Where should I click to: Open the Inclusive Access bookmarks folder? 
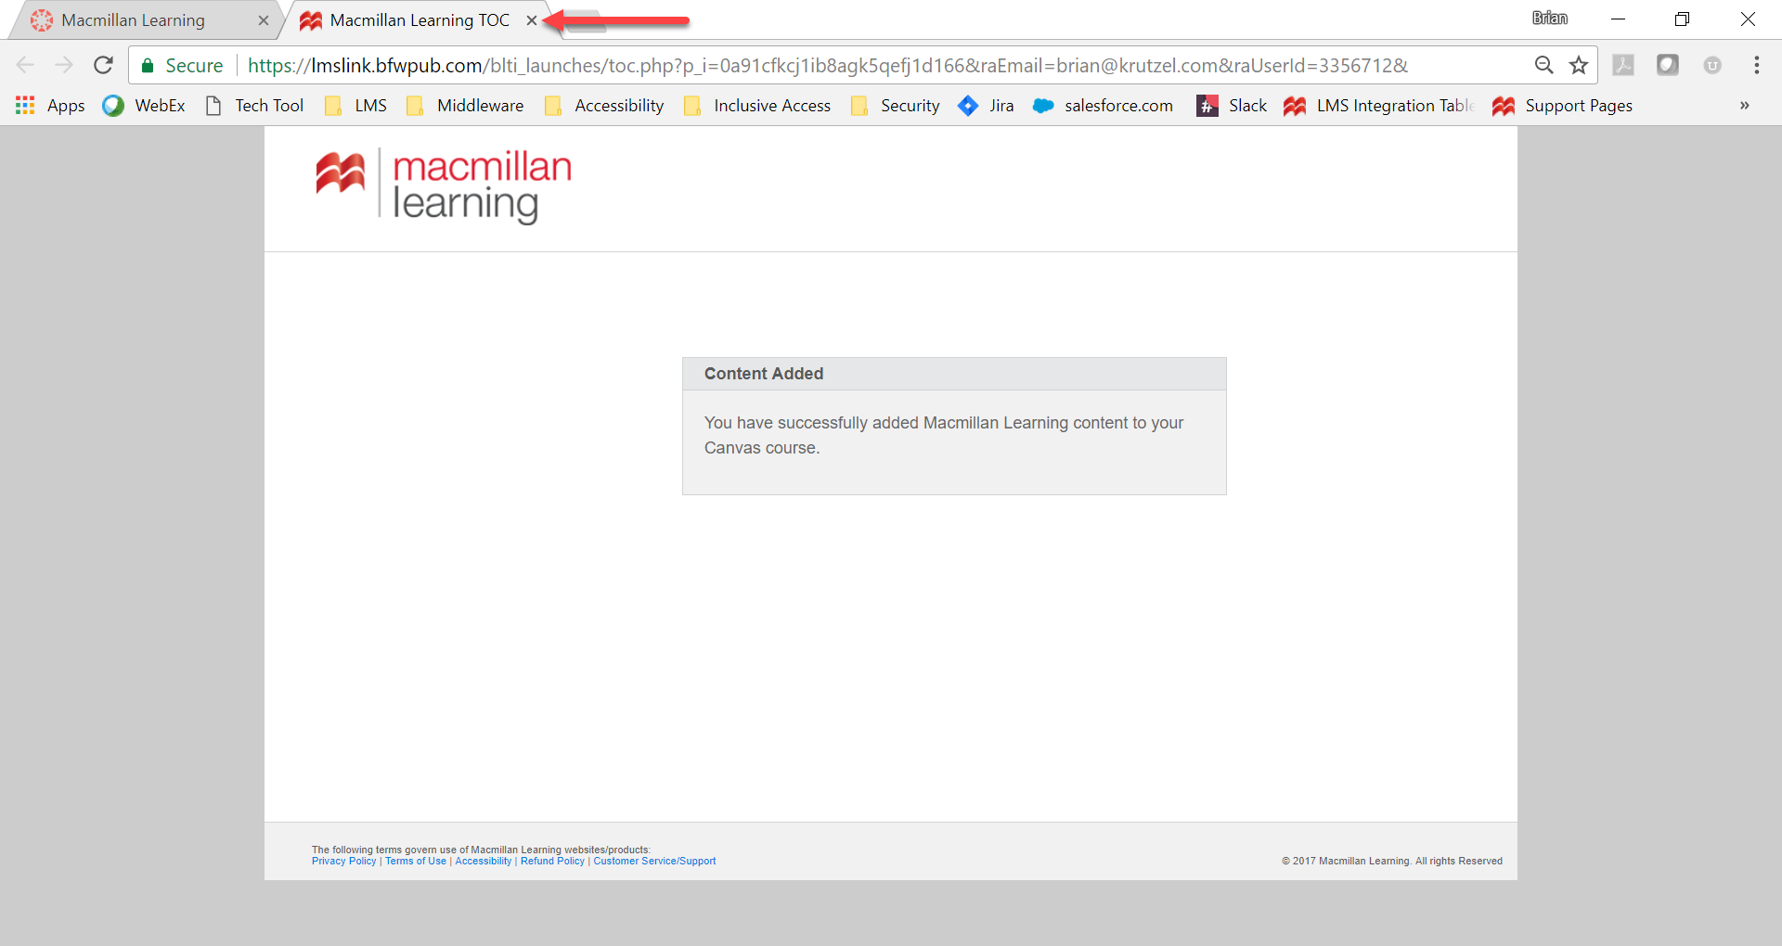757,106
